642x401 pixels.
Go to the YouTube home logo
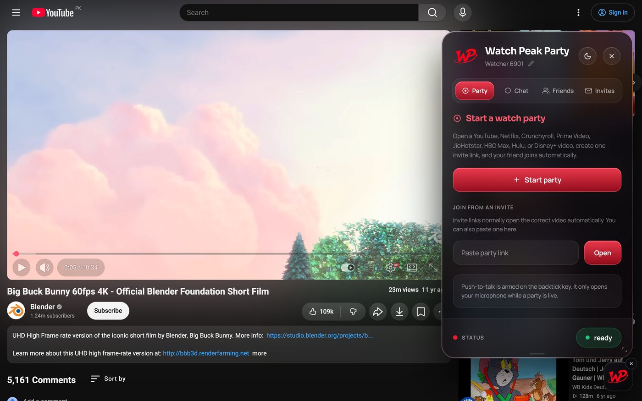[x=53, y=12]
